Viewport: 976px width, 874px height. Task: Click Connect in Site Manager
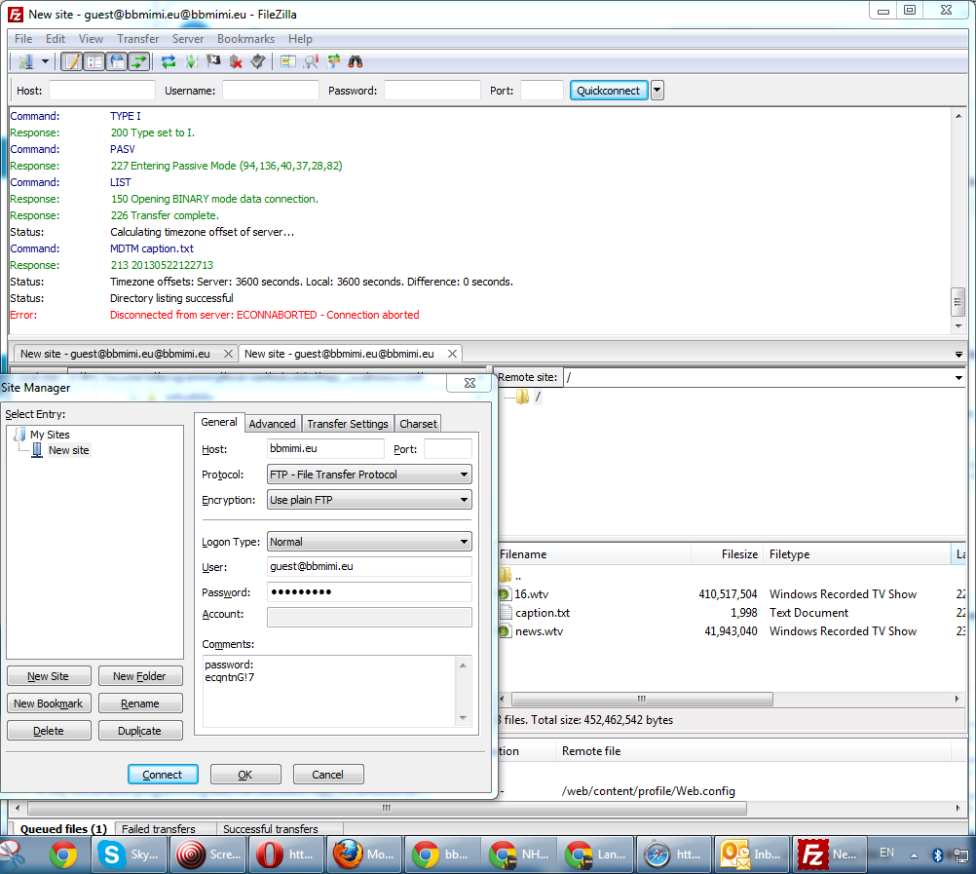[x=163, y=775]
